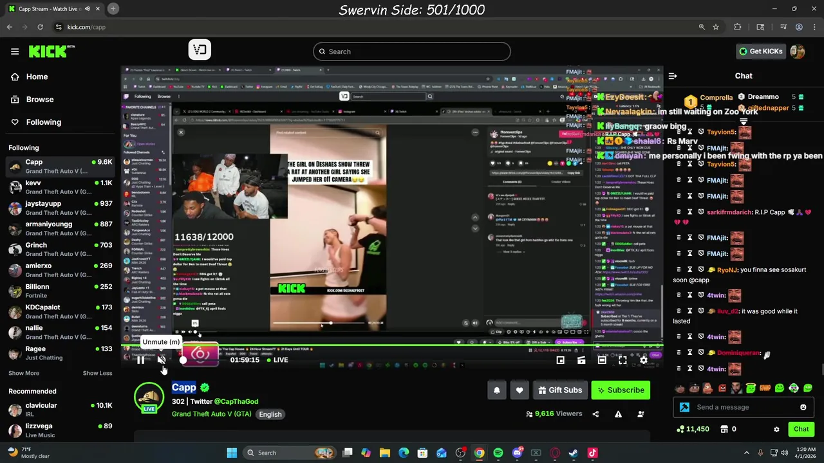Enter fullscreen in the video player

[x=623, y=360]
